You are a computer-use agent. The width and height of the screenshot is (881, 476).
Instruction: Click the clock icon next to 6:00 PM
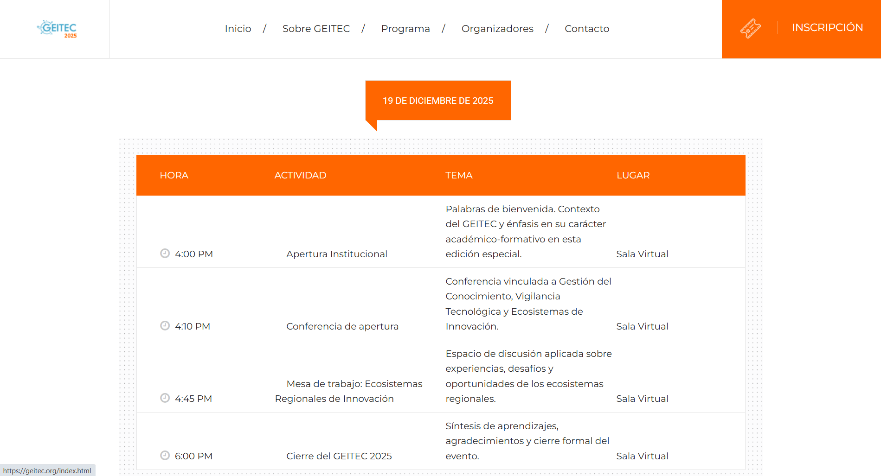165,455
